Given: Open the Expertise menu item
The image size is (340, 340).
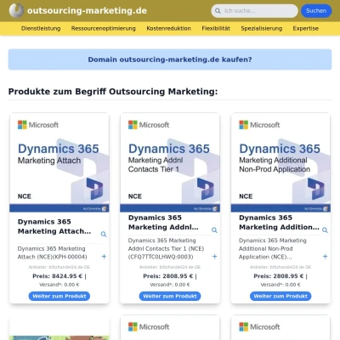Looking at the screenshot, I should (x=306, y=28).
